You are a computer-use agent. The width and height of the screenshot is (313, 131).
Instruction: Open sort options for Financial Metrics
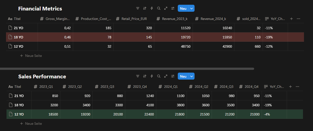[144, 8]
